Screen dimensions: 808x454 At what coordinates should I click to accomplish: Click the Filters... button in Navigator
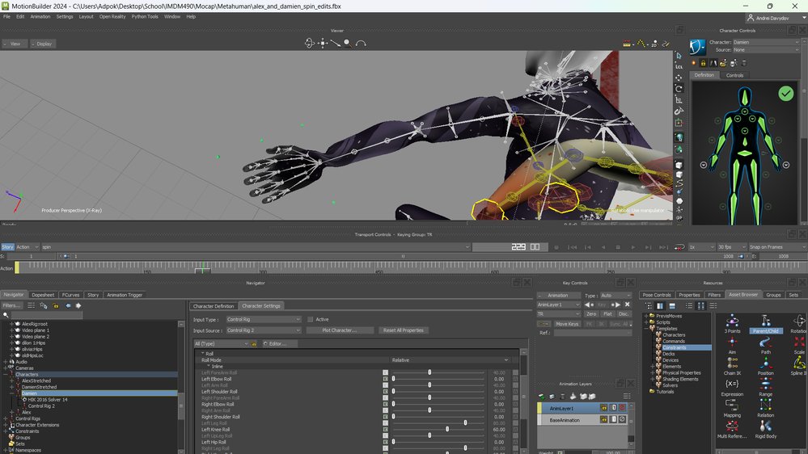pyautogui.click(x=11, y=305)
